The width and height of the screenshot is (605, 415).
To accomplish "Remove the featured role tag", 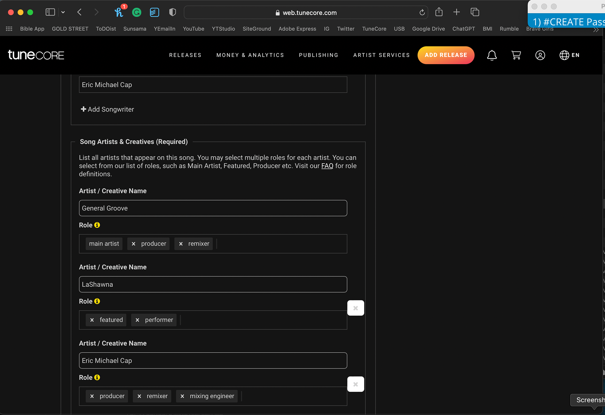I will pyautogui.click(x=92, y=320).
